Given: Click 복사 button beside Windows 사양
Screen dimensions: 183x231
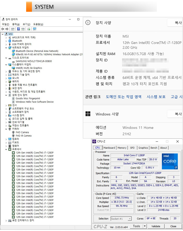Looking at the screenshot, I should click(175, 114).
